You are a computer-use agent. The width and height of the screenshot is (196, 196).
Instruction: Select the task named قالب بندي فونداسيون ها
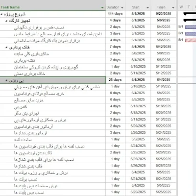[33, 153]
